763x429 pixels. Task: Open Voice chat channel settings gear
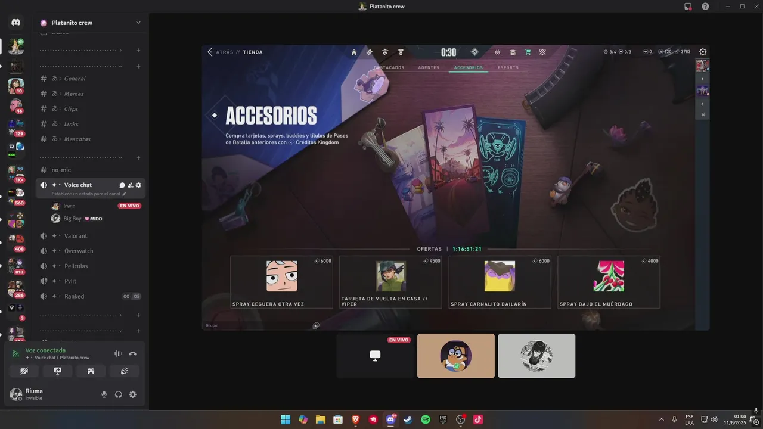click(138, 185)
